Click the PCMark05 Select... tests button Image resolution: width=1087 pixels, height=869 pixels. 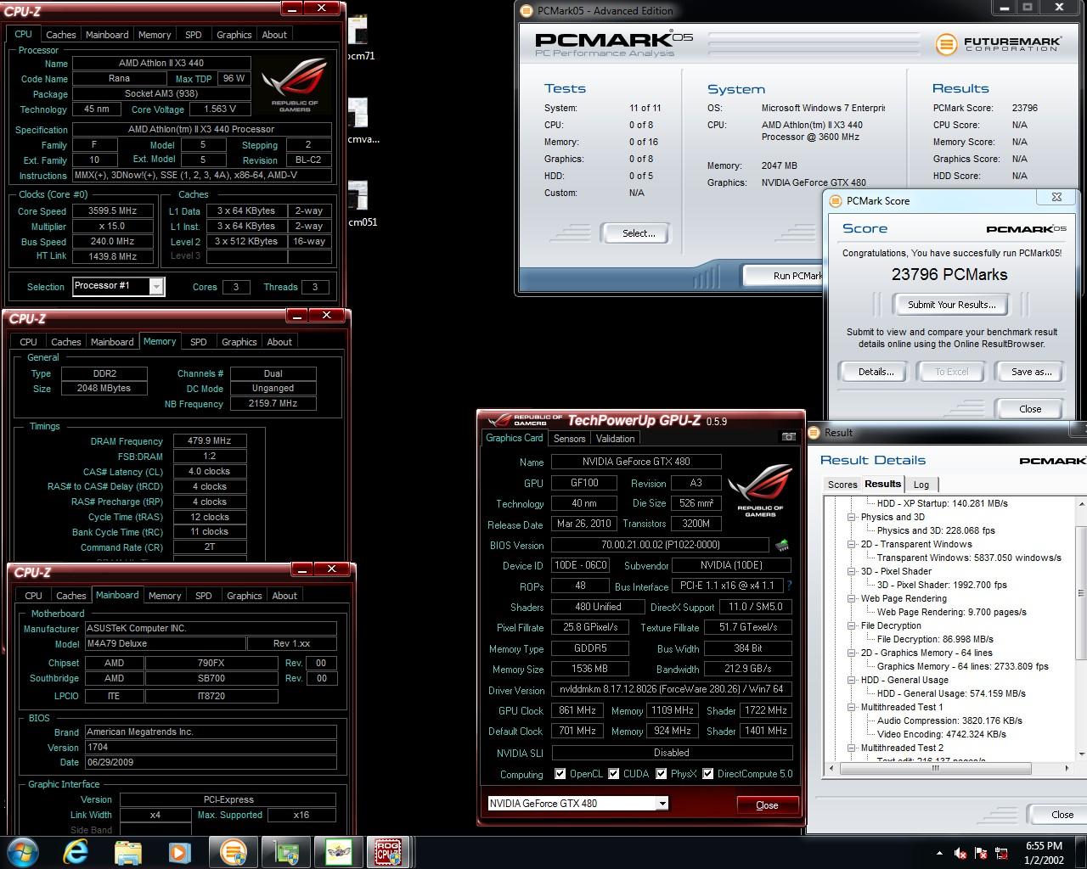[639, 233]
